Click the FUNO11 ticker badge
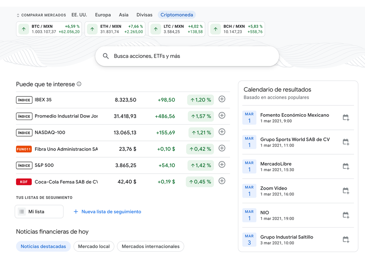 24,149
